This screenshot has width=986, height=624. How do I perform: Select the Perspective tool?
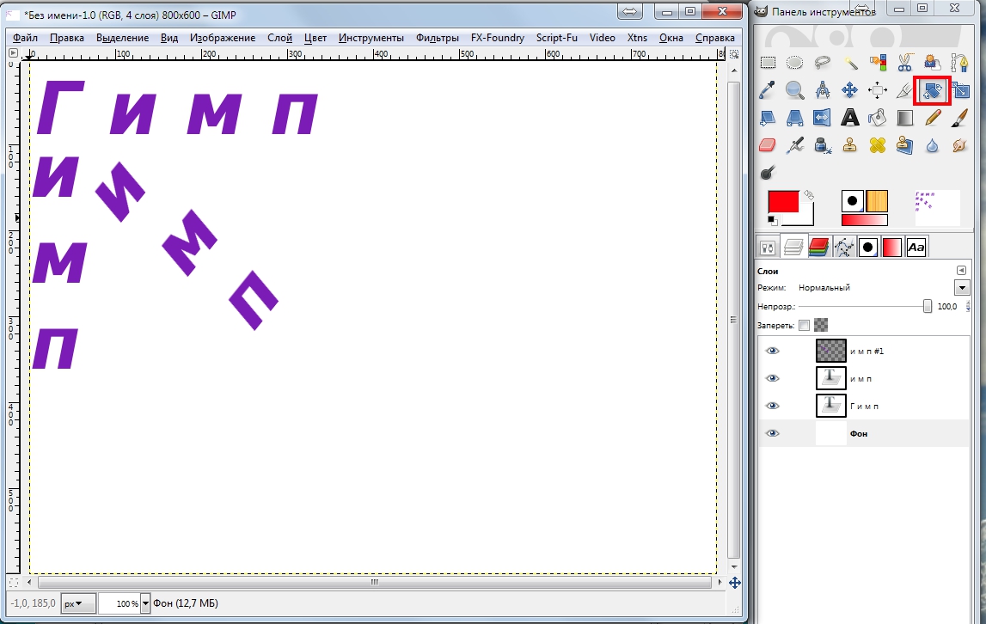795,118
